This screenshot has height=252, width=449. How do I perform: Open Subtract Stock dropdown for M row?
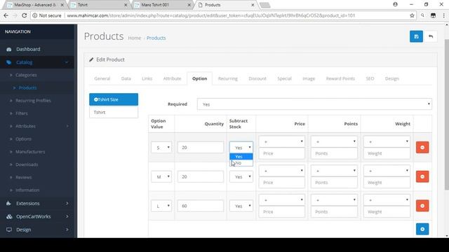pos(241,177)
